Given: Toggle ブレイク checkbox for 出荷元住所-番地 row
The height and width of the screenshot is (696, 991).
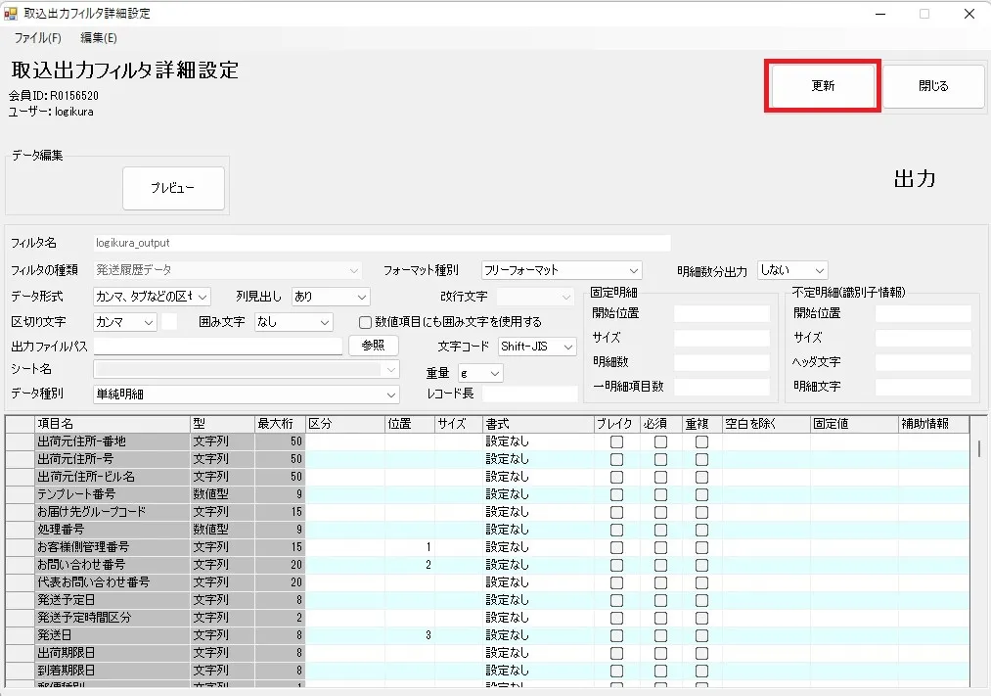Looking at the screenshot, I should [x=616, y=441].
